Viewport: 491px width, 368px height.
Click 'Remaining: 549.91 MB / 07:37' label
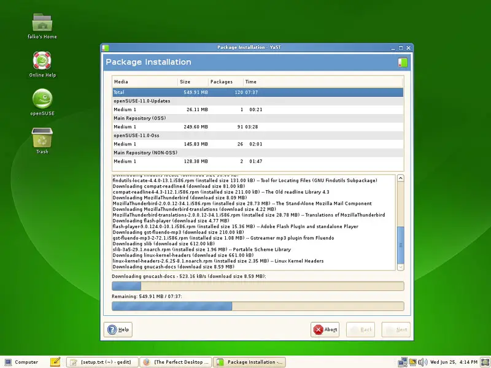point(147,296)
